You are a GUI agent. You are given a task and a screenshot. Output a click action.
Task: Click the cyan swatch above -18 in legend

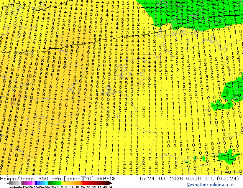(47, 183)
